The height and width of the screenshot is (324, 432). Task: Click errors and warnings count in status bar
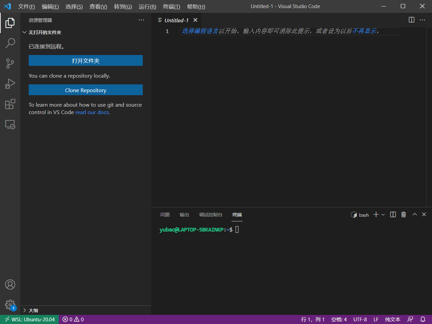point(73,319)
